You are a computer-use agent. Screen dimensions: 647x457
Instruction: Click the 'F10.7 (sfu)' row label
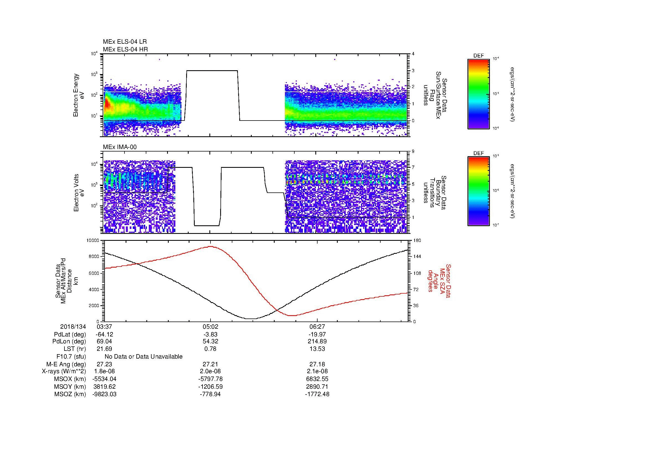pyautogui.click(x=71, y=356)
